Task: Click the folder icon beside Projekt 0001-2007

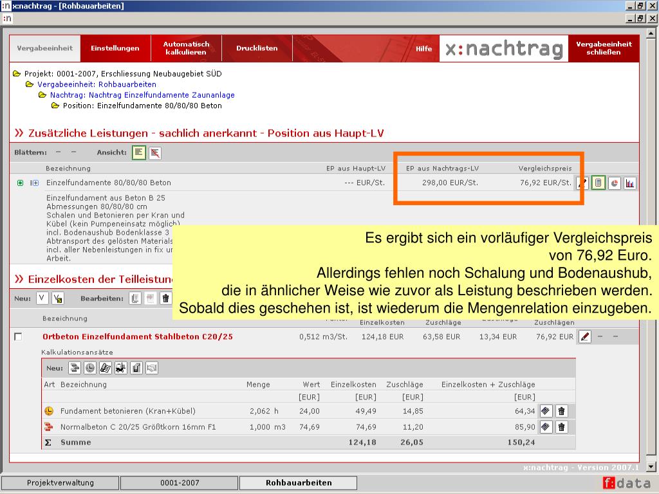Action: click(x=17, y=73)
